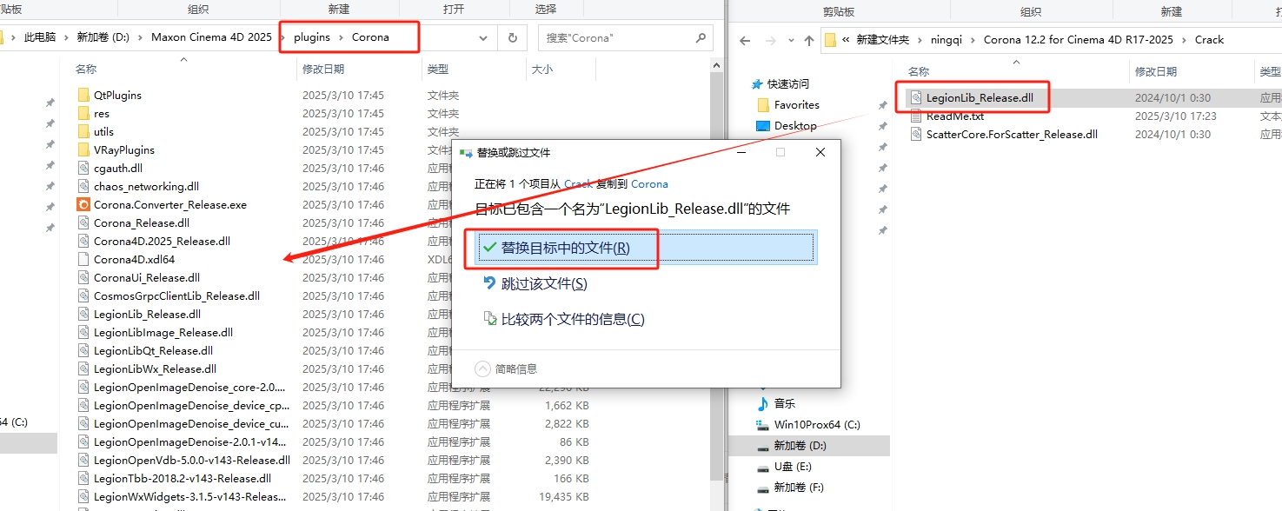
Task: Select LegionLibWx_Release.dll file icon
Action: tap(83, 368)
